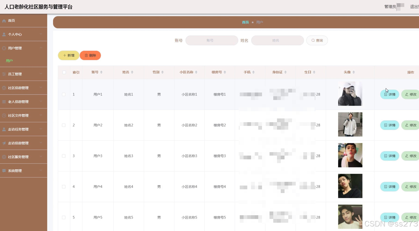
Task: Collapse the 用户管理 menu chevron
Action: tap(41, 48)
